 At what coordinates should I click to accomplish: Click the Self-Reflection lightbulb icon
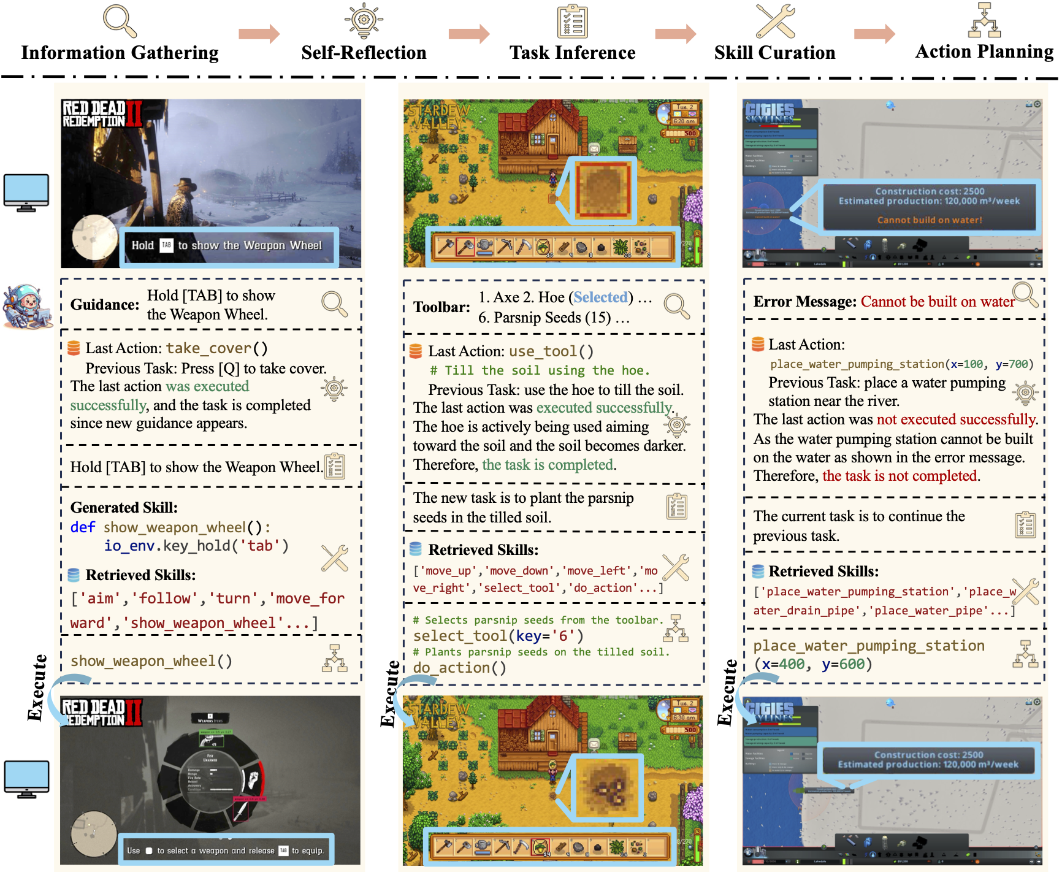click(364, 21)
